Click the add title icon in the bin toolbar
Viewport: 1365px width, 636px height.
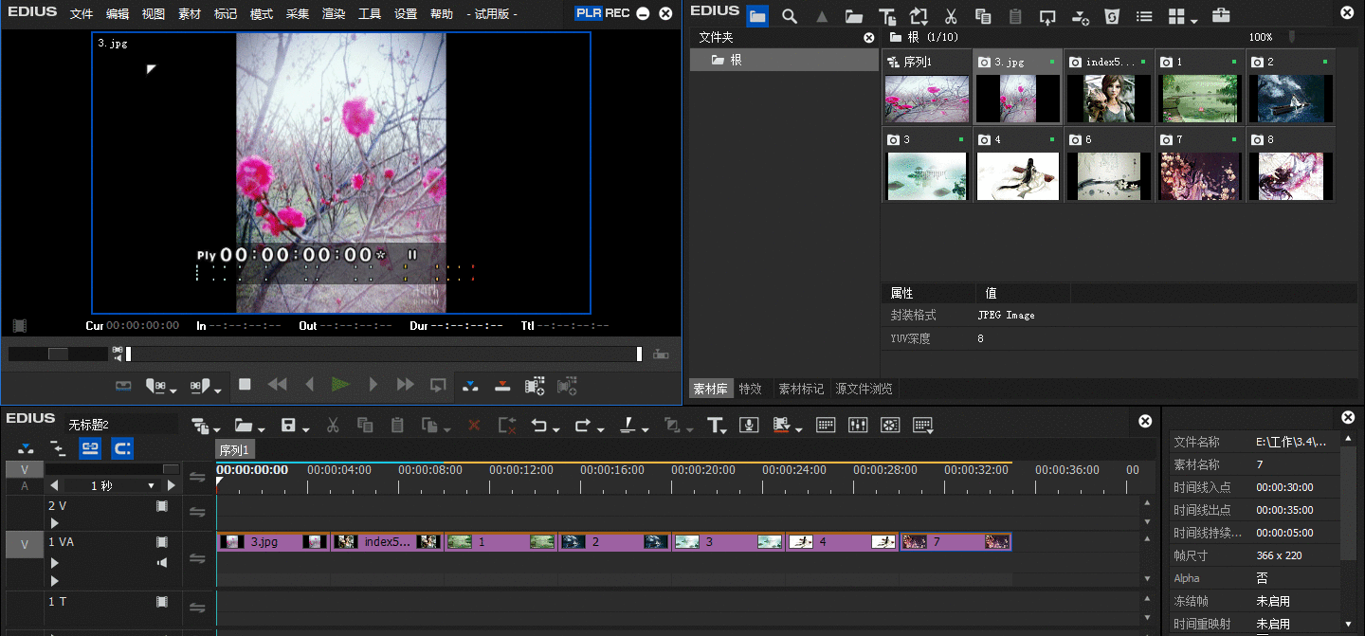tap(886, 16)
